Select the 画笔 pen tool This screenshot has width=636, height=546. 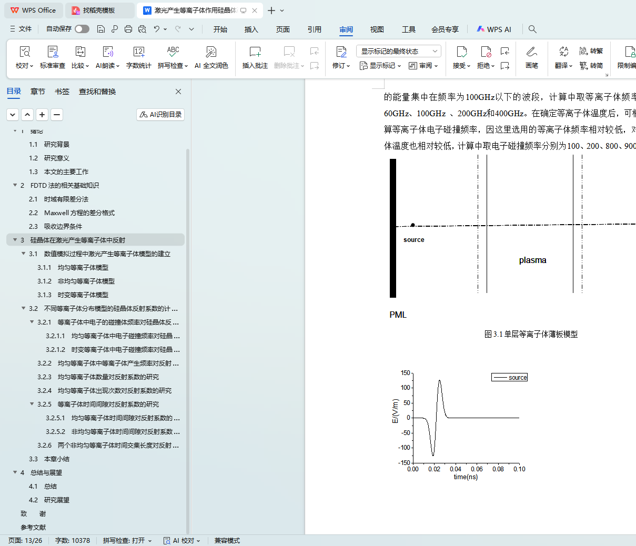pyautogui.click(x=531, y=52)
